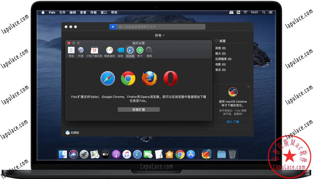Image resolution: width=313 pixels, height=179 pixels.
Task: Select the 标签 radio button in the sidebar
Action: [x=216, y=41]
